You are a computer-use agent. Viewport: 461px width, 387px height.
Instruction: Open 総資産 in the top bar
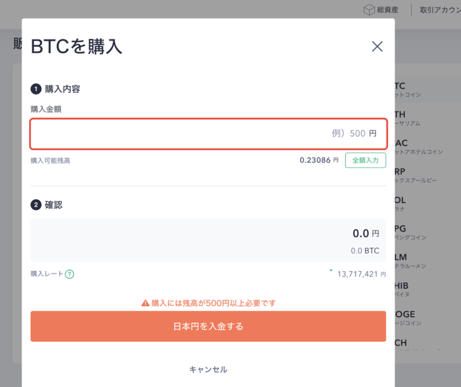pos(381,10)
